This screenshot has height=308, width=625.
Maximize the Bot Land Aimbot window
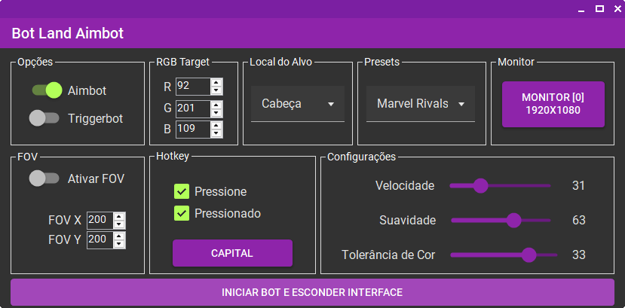tap(599, 9)
